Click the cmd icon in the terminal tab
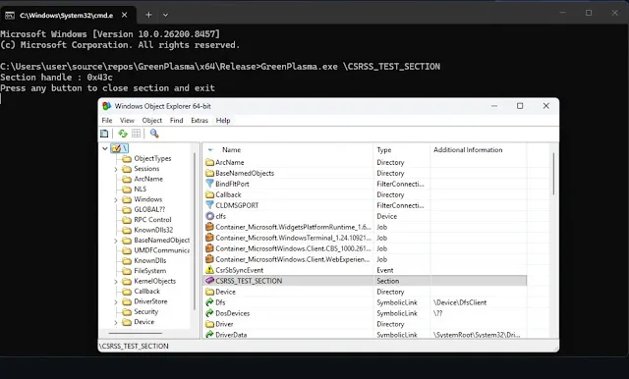Screen dimensions: 629x379 tap(10, 16)
